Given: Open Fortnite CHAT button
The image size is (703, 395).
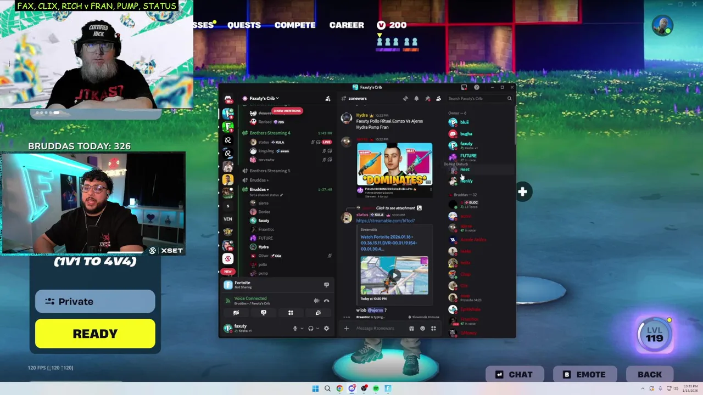Looking at the screenshot, I should point(514,375).
